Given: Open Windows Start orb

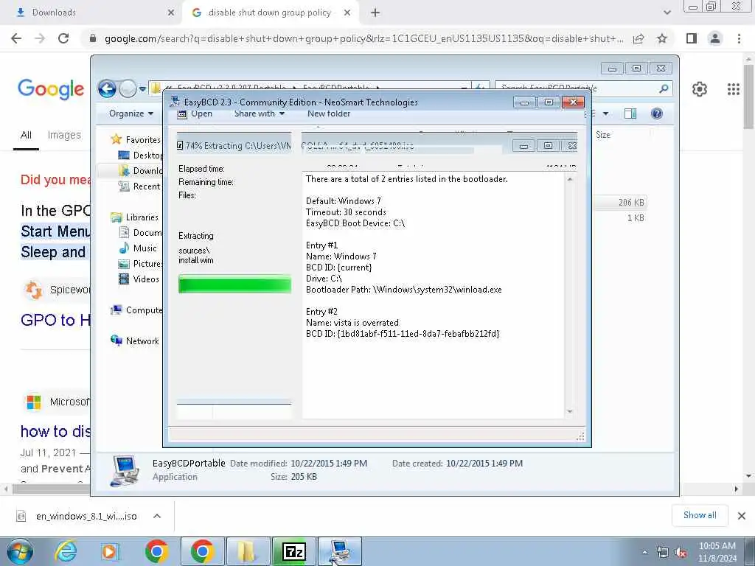Looking at the screenshot, I should point(20,551).
